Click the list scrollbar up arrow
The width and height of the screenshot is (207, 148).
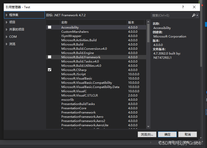(x=148, y=22)
